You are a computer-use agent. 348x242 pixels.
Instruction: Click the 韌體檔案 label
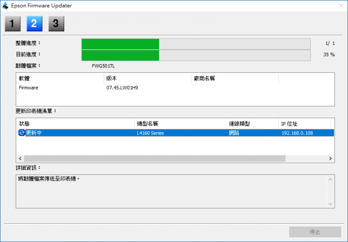pyautogui.click(x=28, y=66)
